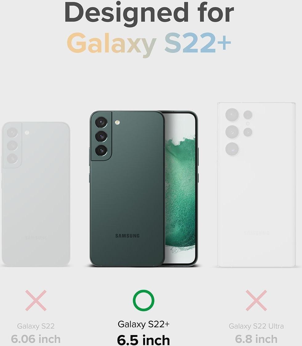
Task: Select the green Galaxy S22+ phone back
Action: (x=127, y=189)
